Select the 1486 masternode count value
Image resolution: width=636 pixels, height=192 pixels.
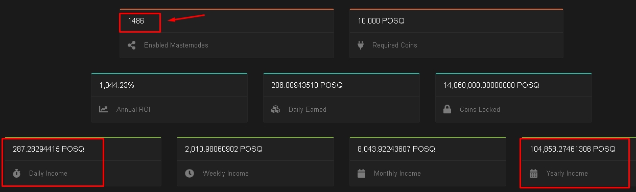[136, 21]
